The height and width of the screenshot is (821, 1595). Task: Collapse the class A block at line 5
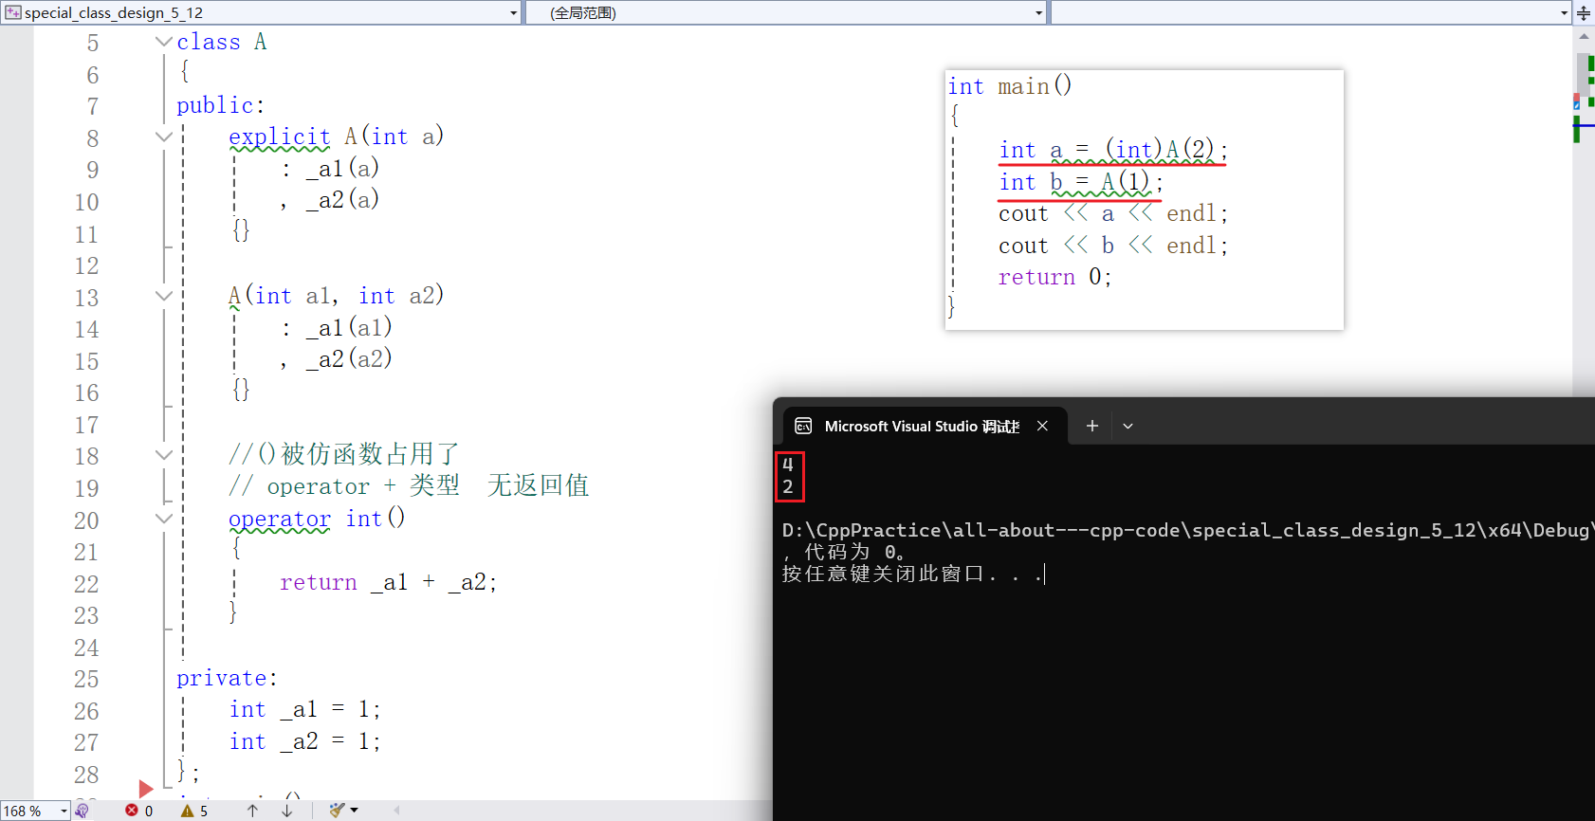(x=163, y=42)
